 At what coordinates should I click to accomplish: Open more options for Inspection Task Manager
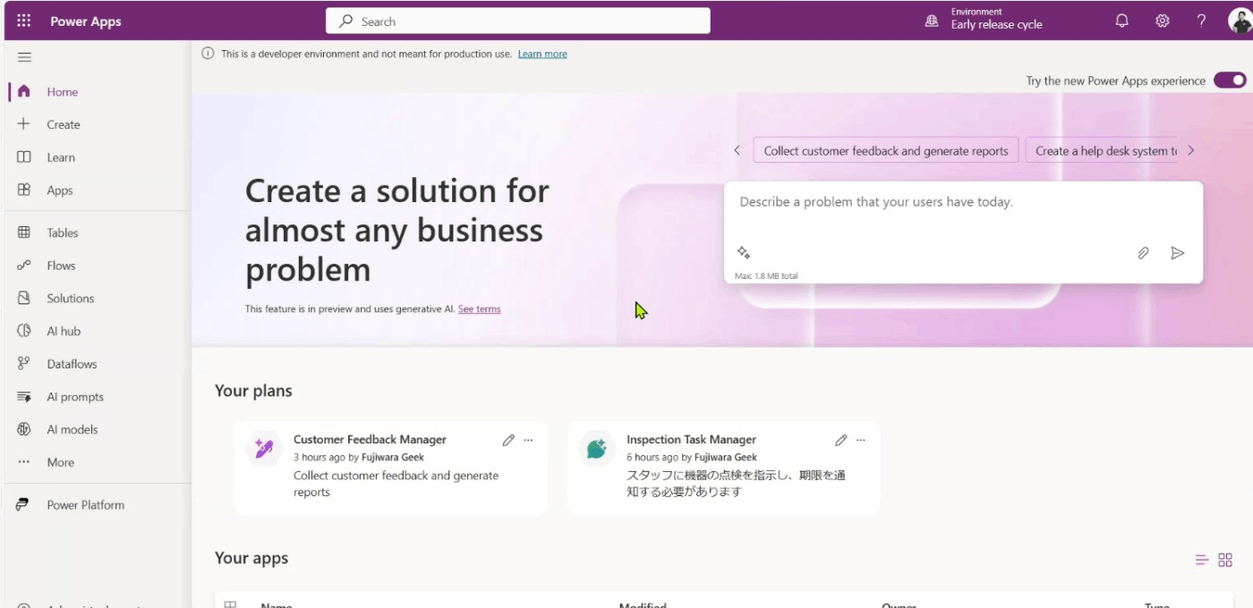(x=861, y=440)
